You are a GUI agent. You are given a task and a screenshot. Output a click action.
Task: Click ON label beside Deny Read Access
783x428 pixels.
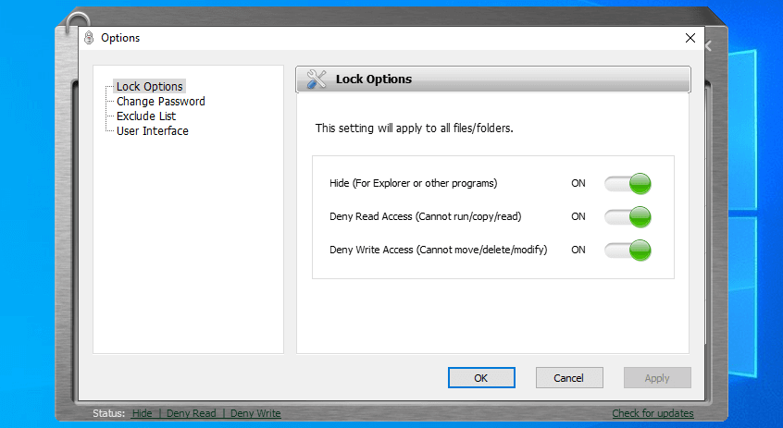578,216
